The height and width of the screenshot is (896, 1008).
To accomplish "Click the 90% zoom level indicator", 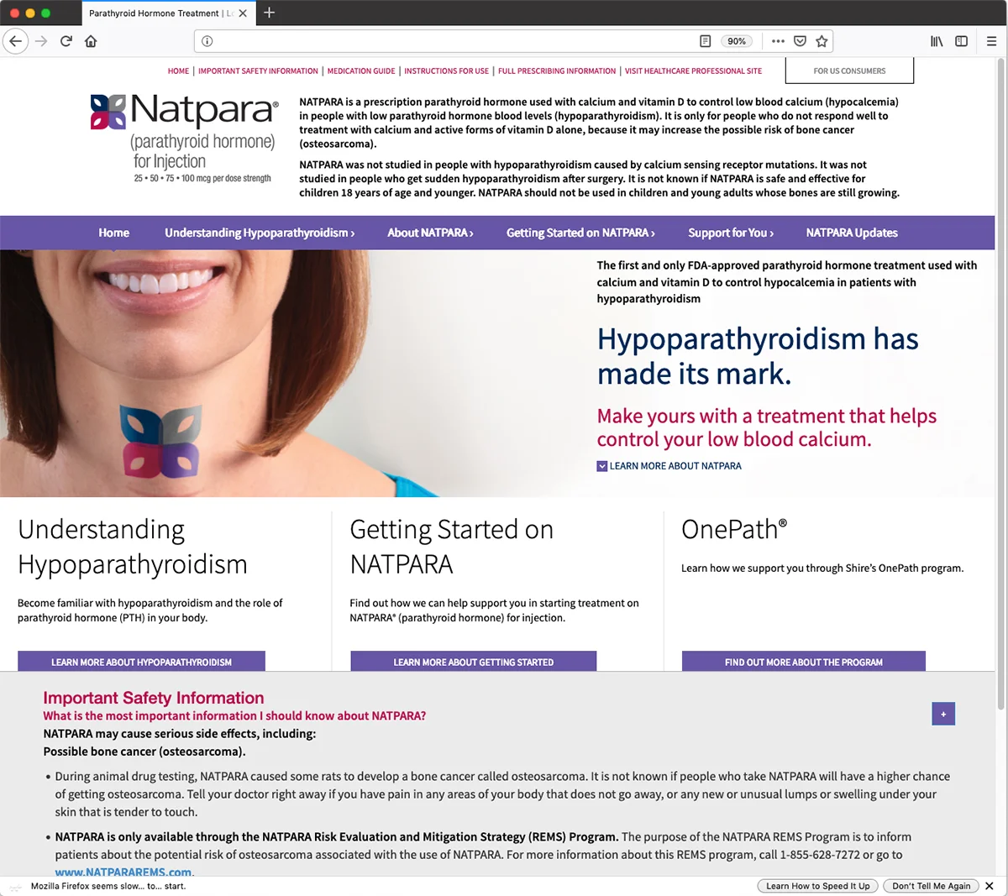I will [x=737, y=41].
